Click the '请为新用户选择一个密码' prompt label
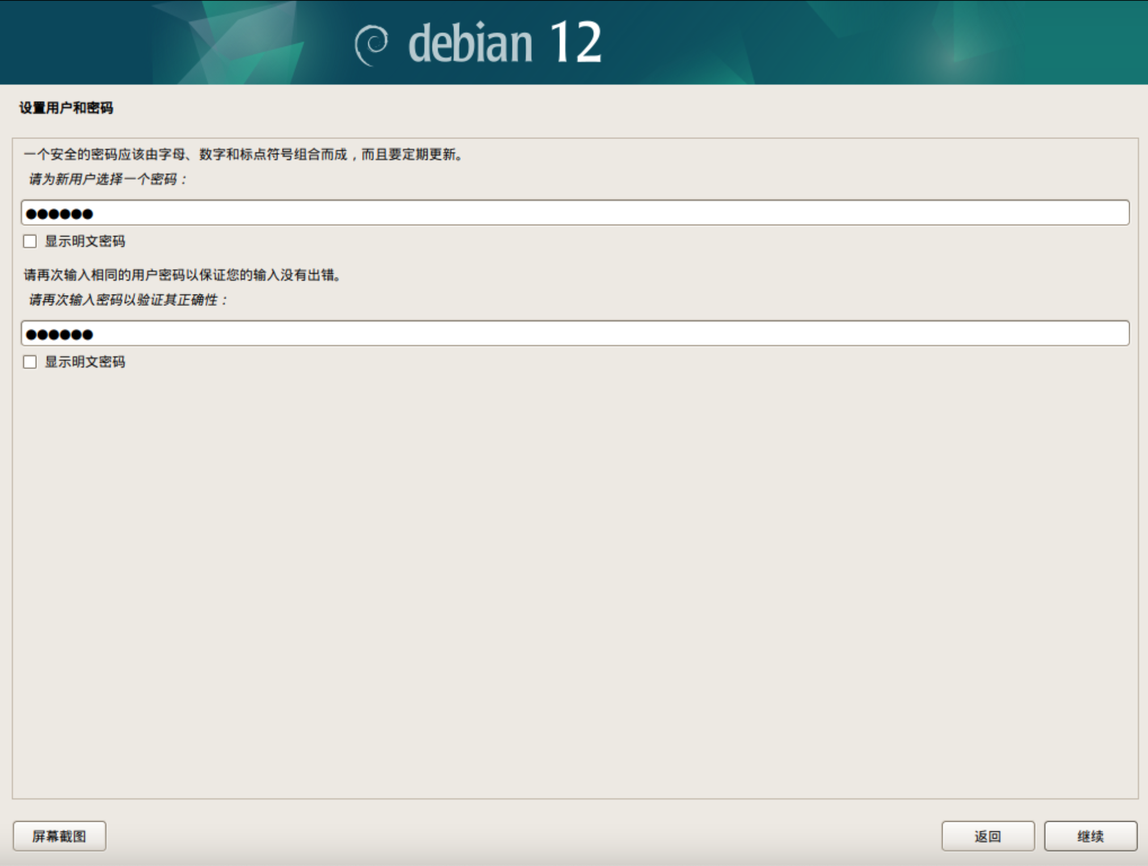The width and height of the screenshot is (1148, 866). click(107, 179)
